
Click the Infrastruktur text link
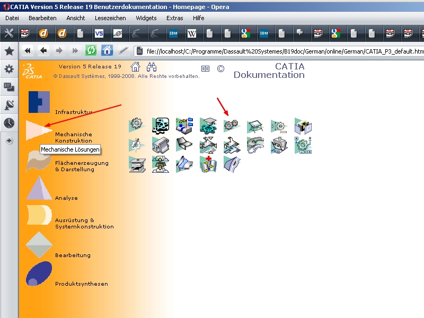[x=74, y=112]
